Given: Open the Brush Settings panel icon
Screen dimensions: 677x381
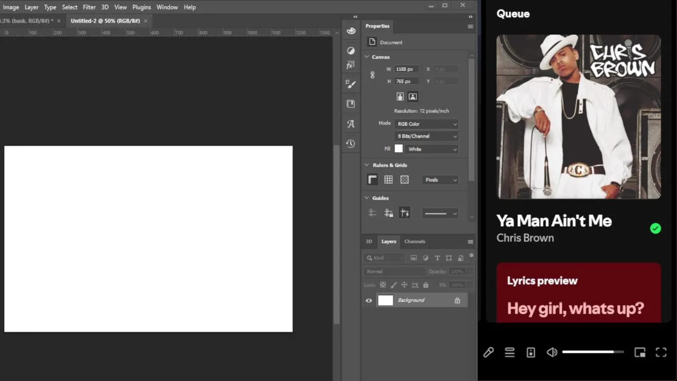Looking at the screenshot, I should click(x=351, y=84).
